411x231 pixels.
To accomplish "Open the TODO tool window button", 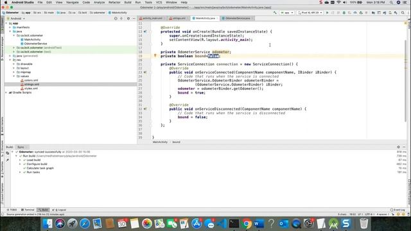I will tap(12, 210).
